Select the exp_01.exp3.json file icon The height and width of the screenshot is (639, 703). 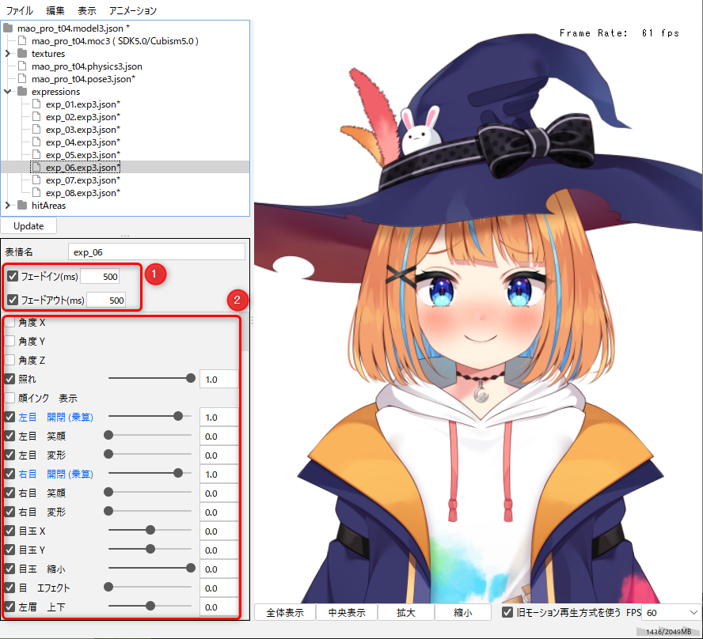coord(36,104)
